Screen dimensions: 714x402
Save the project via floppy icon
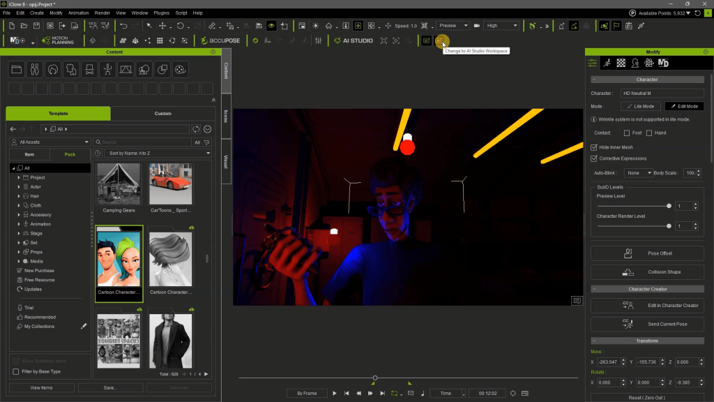[x=36, y=26]
